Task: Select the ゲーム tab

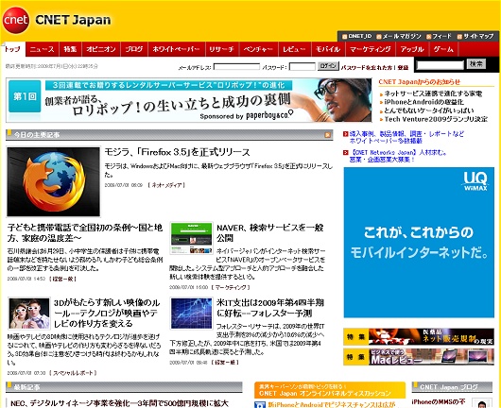Action: 443,49
